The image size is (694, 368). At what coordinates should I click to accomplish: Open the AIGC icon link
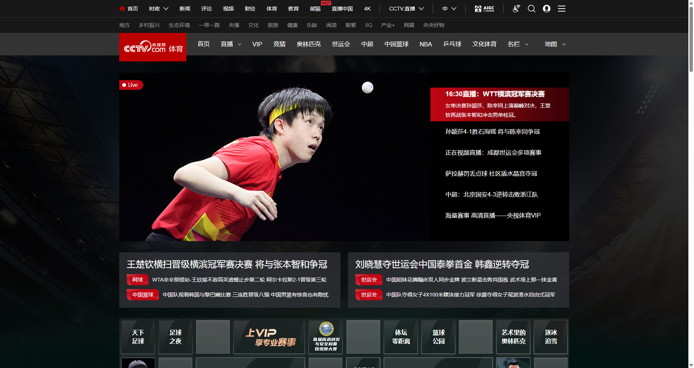coord(484,9)
